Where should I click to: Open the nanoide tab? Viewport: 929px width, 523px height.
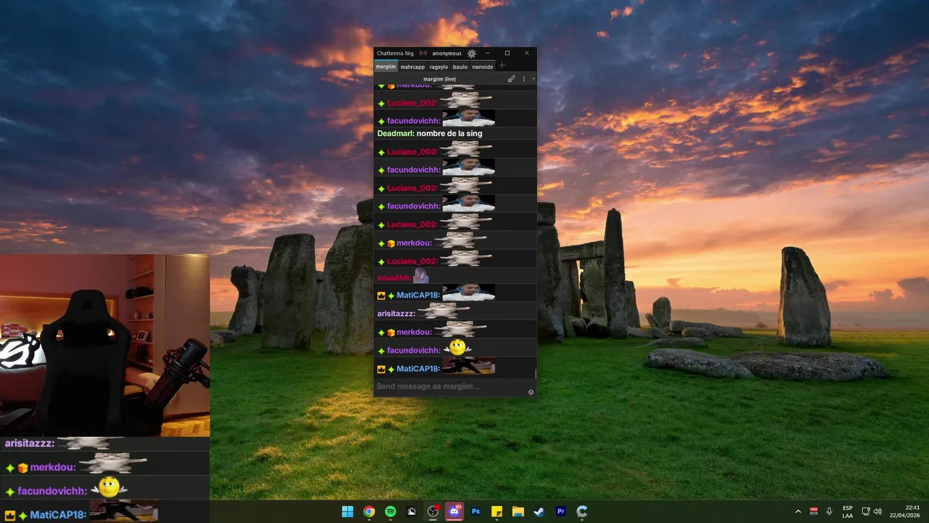tap(483, 66)
